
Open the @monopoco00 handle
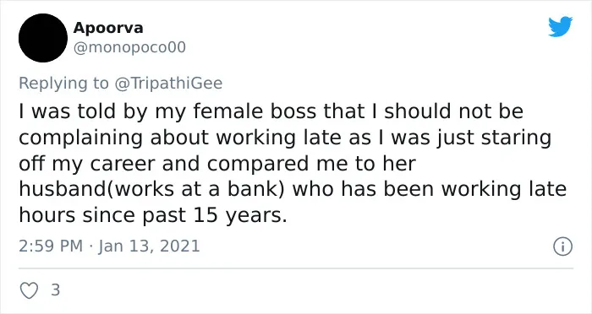pyautogui.click(x=129, y=48)
